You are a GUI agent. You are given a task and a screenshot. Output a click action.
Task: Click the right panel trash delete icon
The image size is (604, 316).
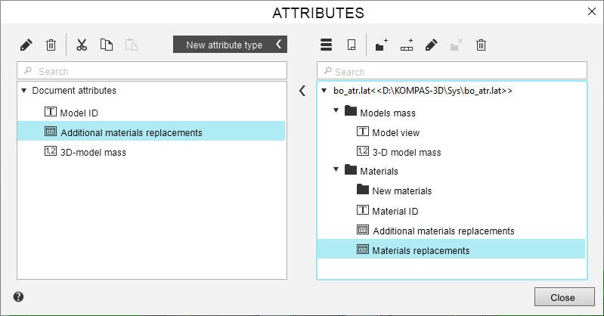point(481,45)
